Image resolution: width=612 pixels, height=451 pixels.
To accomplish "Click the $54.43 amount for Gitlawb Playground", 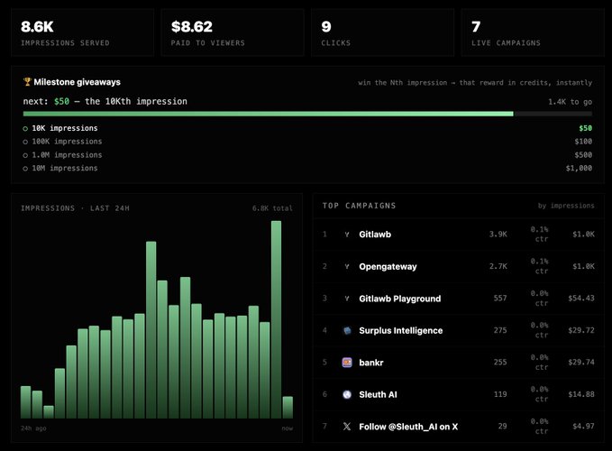I will coord(581,299).
